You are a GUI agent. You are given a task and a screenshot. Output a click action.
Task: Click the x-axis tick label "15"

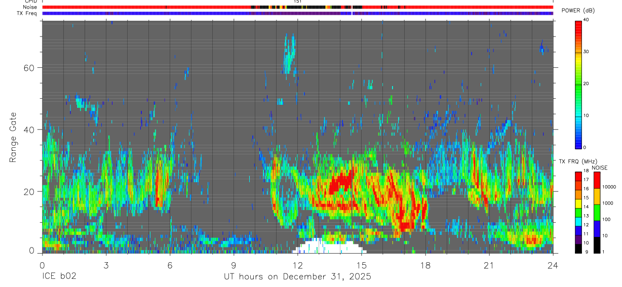[x=362, y=265]
